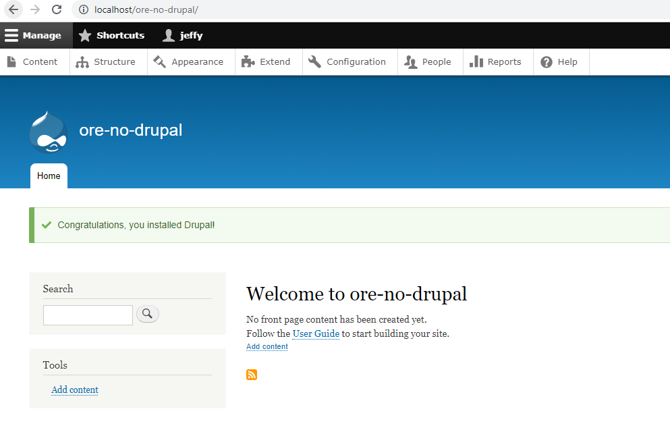Open the User Guide link
This screenshot has width=670, height=428.
[316, 333]
